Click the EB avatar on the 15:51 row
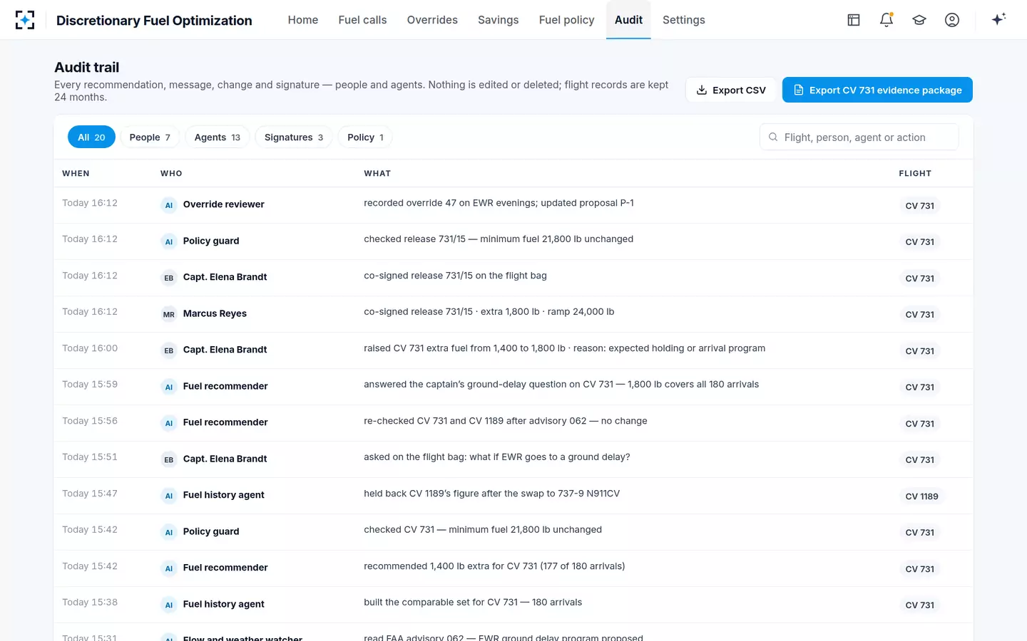The height and width of the screenshot is (641, 1027). coord(169,459)
